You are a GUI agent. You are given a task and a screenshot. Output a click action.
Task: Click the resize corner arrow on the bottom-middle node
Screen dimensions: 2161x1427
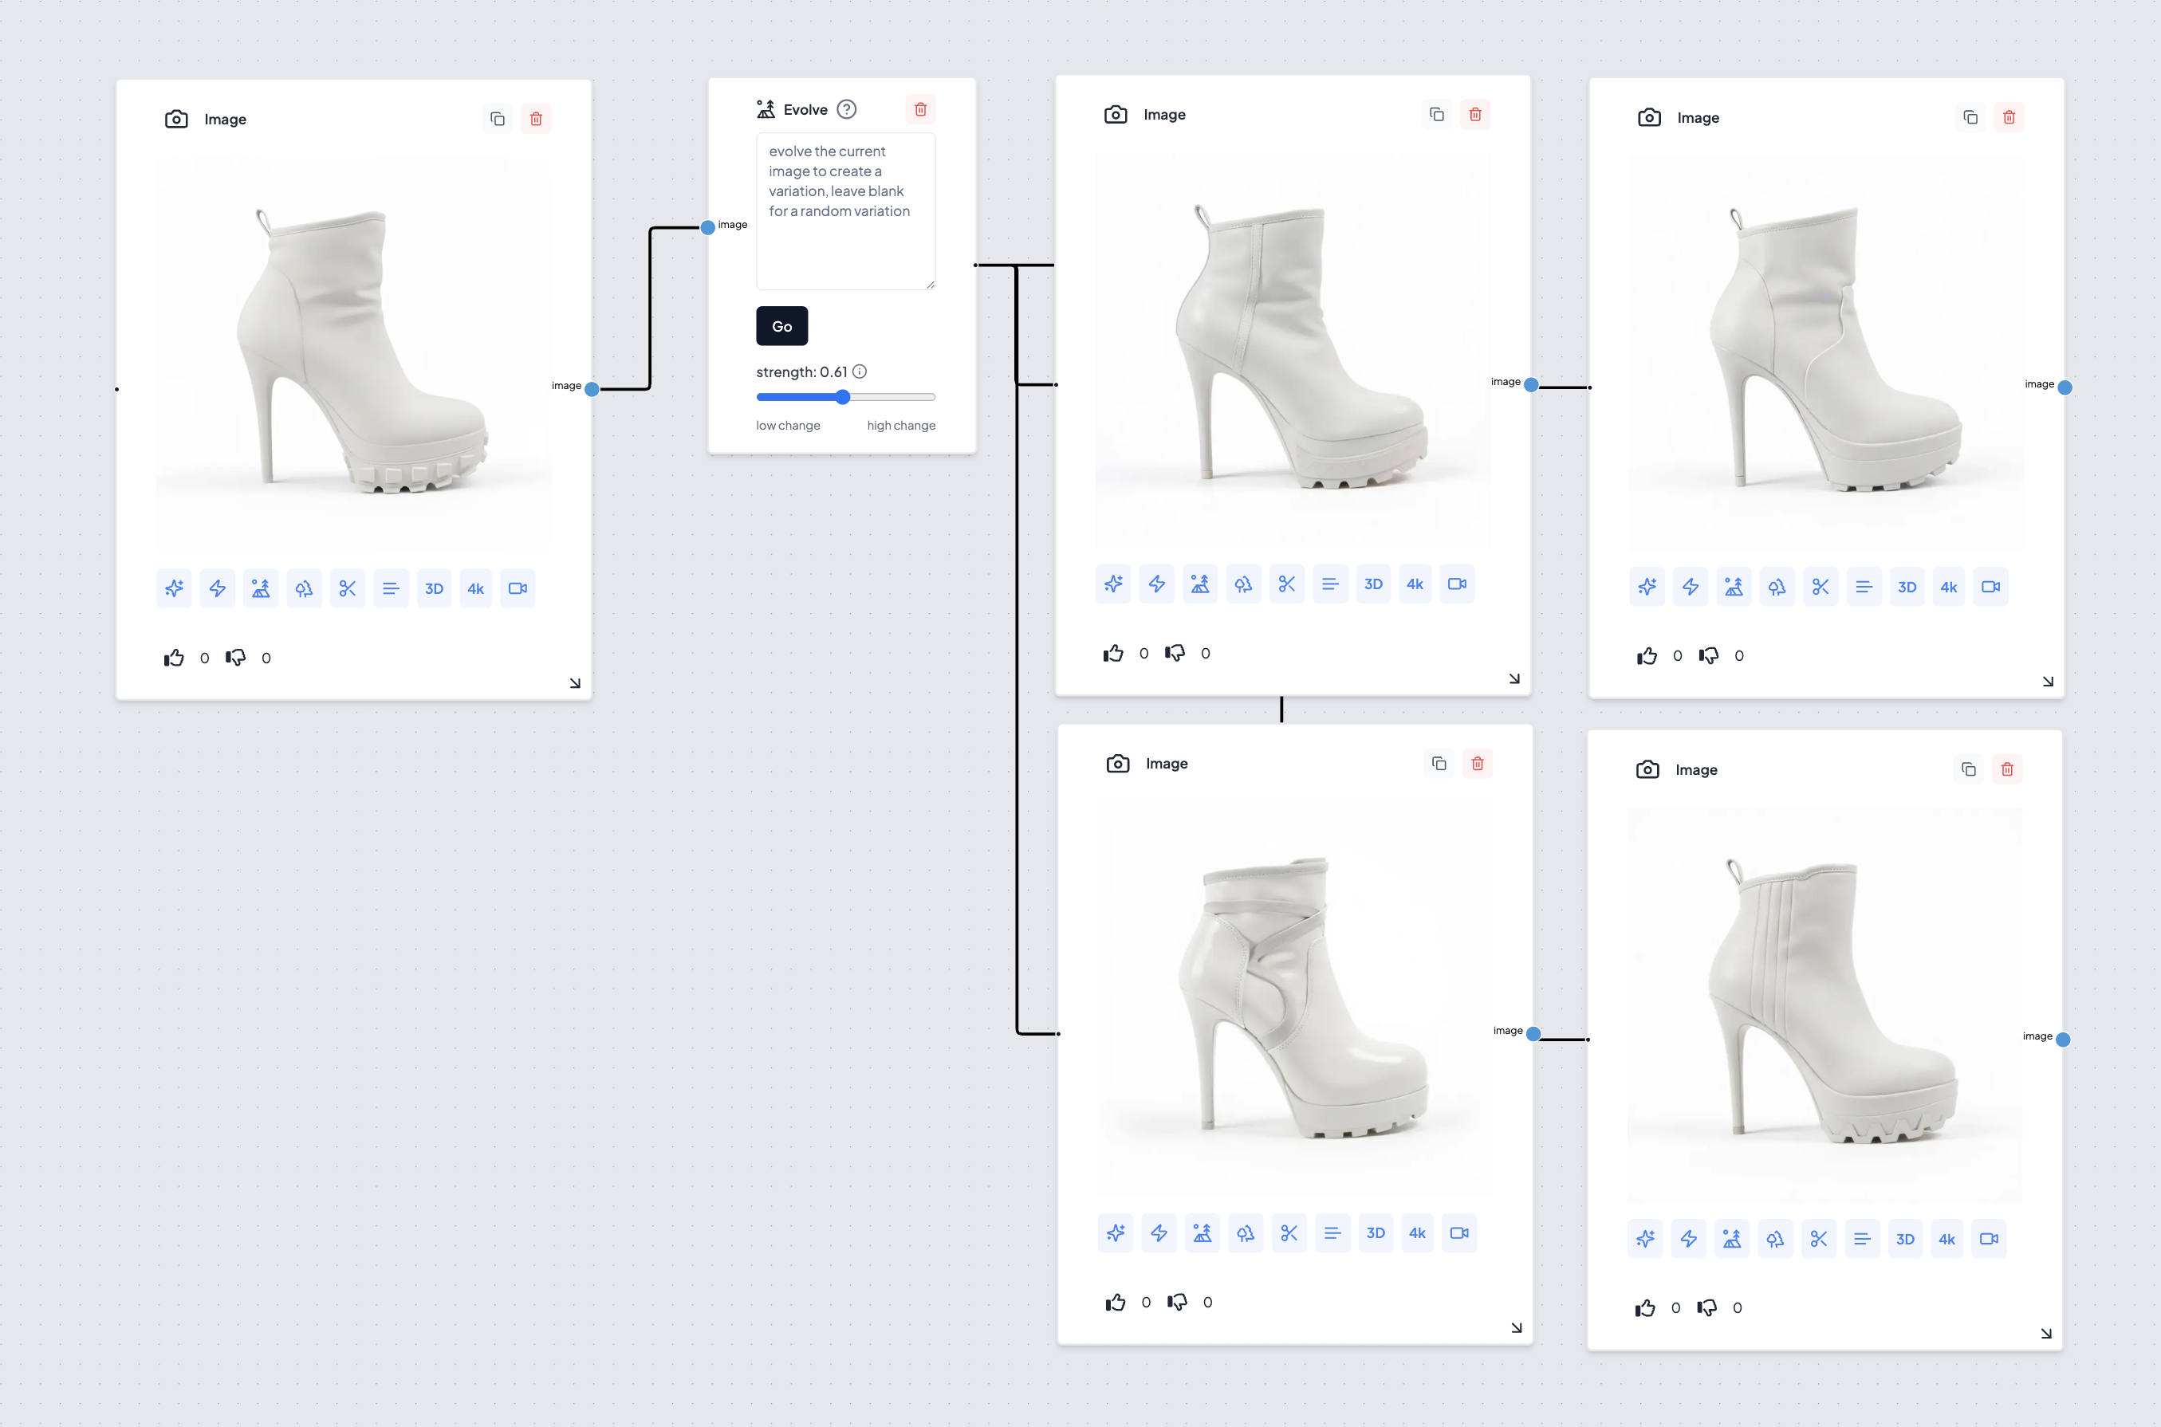pyautogui.click(x=1517, y=1328)
